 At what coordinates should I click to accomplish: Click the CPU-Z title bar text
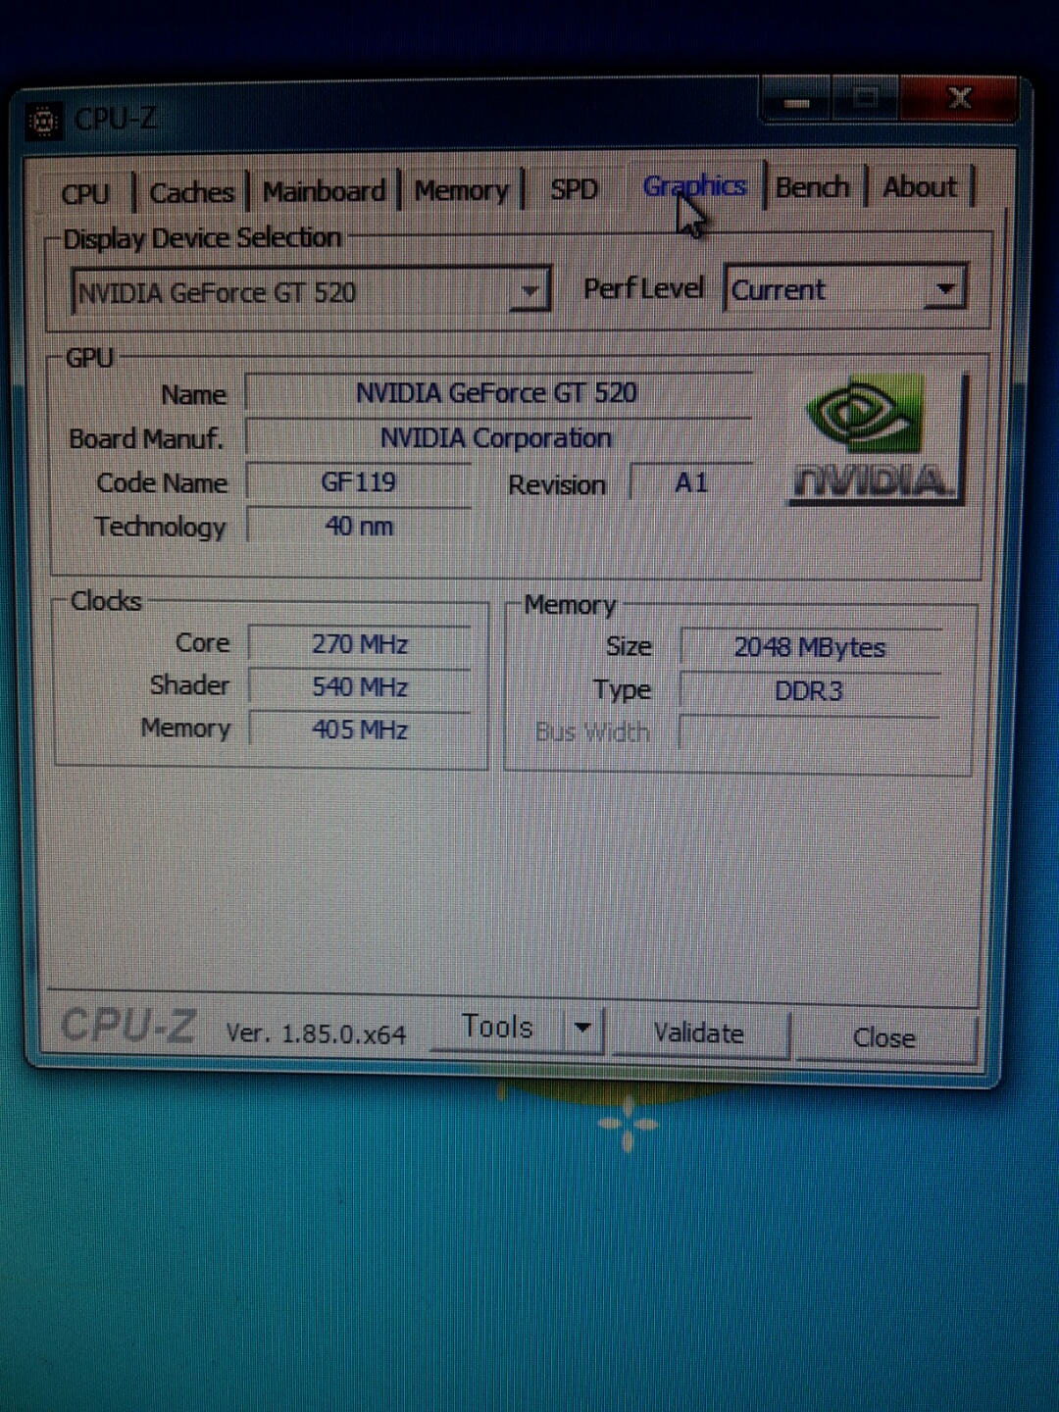116,120
